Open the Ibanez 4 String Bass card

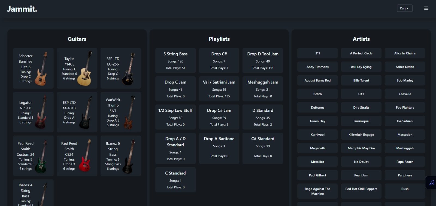pos(33,193)
